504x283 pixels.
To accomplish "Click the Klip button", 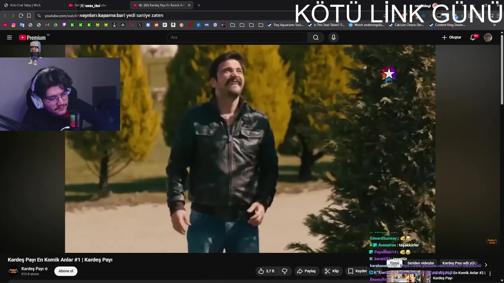I will tap(332, 271).
